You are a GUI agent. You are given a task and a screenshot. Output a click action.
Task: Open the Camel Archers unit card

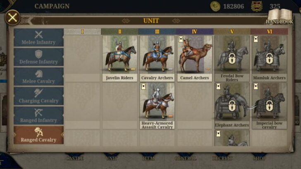[194, 59]
